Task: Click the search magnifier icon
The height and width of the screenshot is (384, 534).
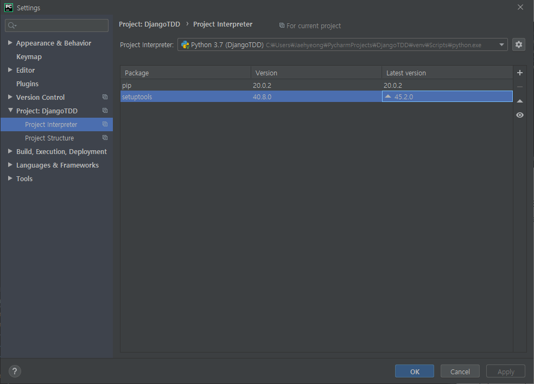Action: tap(12, 25)
